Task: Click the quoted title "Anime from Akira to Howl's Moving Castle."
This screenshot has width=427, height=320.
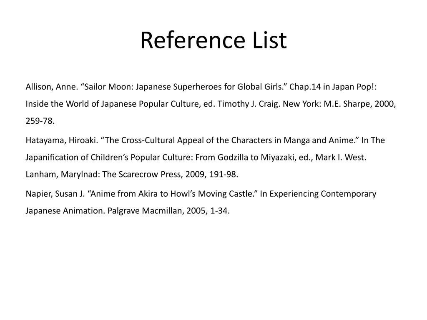Action: (x=173, y=194)
